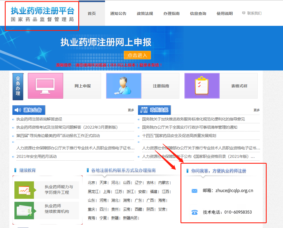The image size is (283, 228).
Task: Click the purple clipboard checklist icon
Action: tap(202, 86)
